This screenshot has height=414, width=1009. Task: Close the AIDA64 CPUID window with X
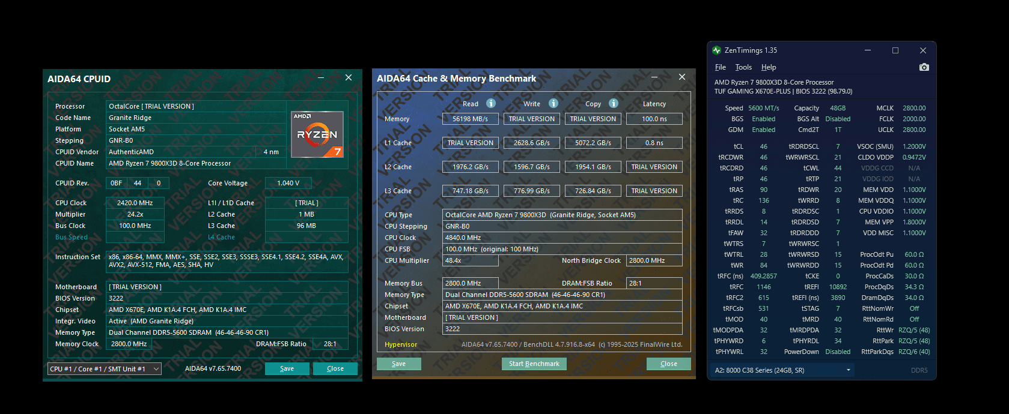(349, 77)
